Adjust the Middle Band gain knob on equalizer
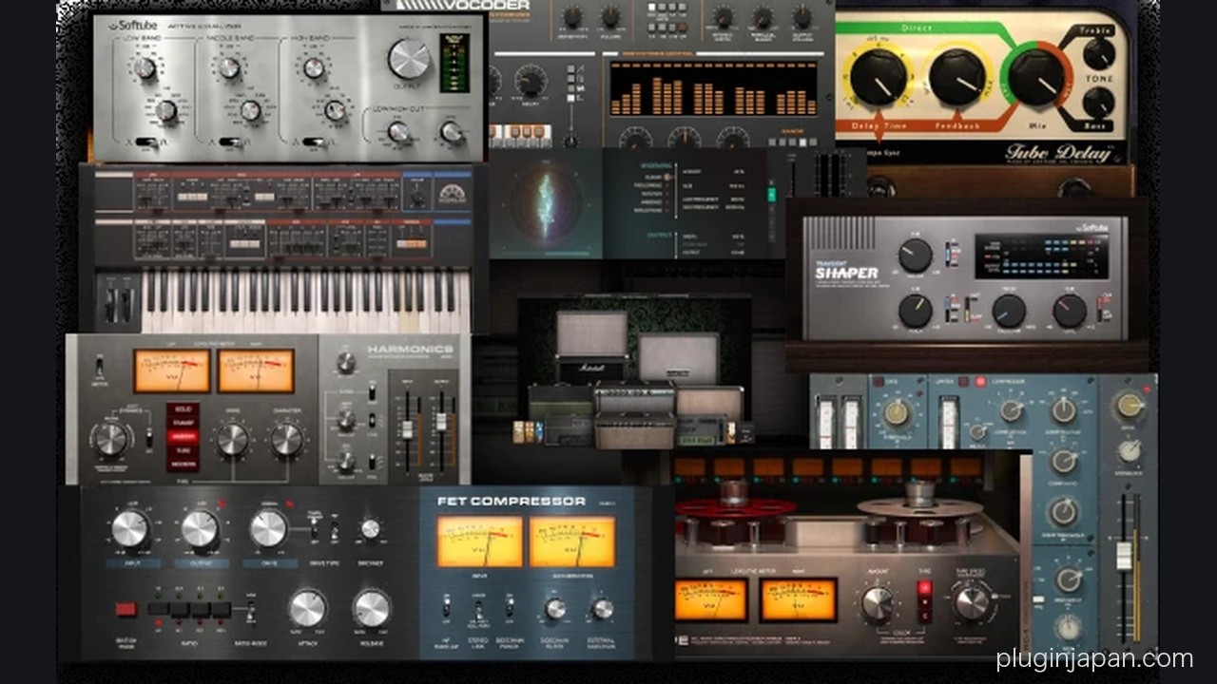The image size is (1217, 684). click(229, 67)
